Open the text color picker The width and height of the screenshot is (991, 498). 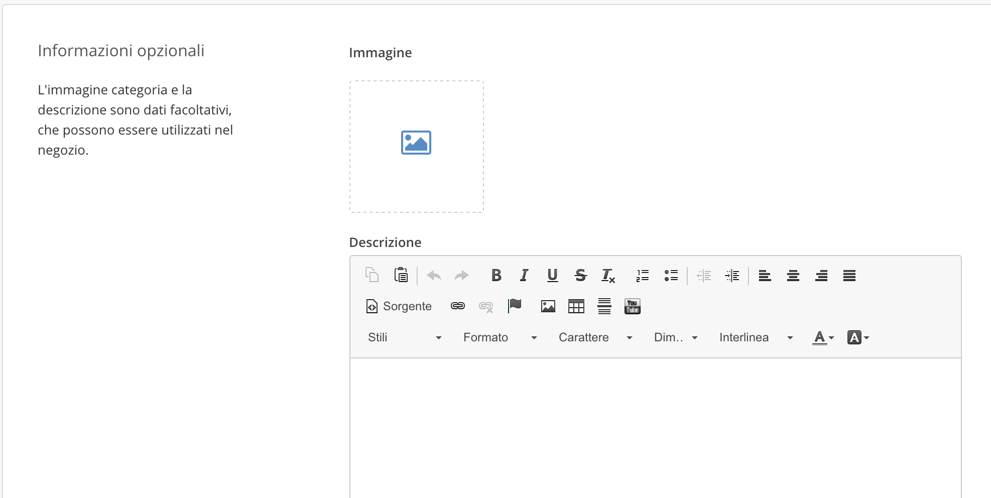tap(823, 337)
